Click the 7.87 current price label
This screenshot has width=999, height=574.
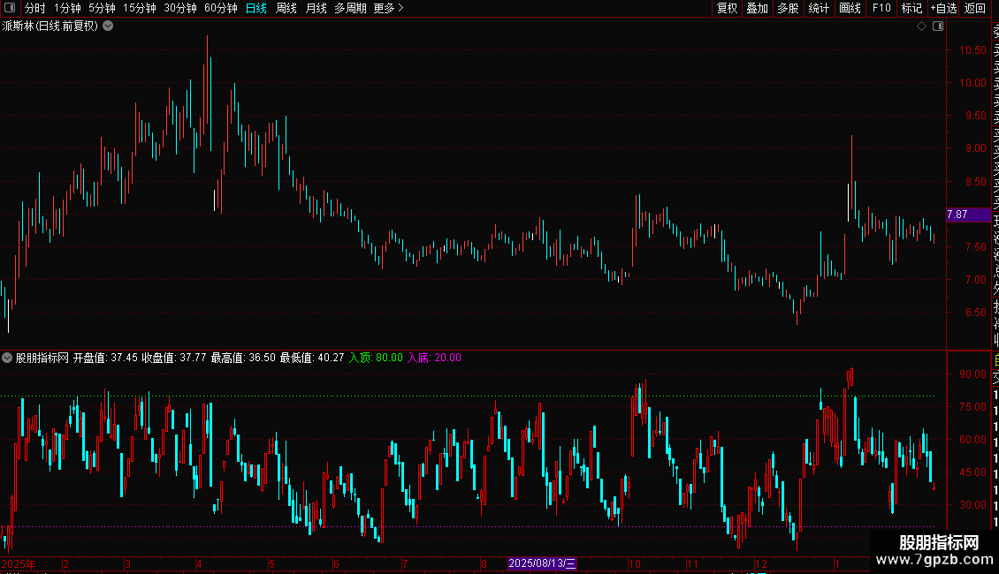(968, 215)
